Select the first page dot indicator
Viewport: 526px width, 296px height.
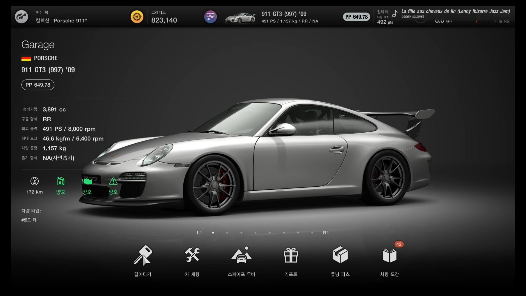click(213, 233)
